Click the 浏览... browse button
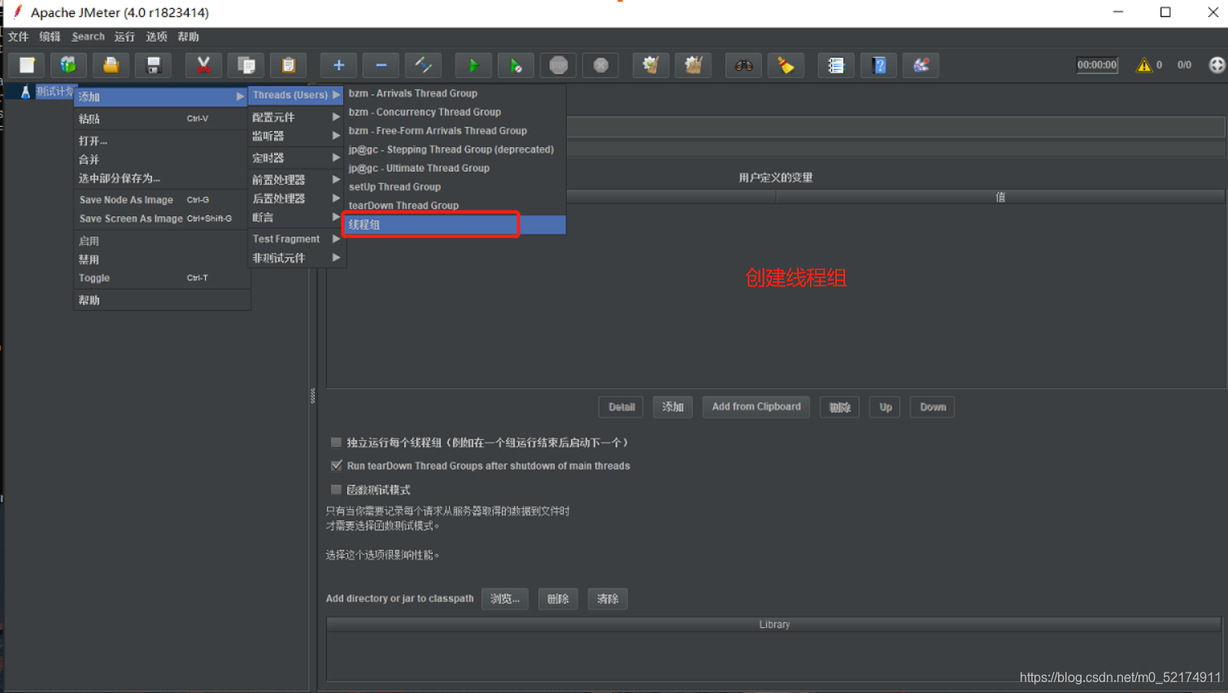 click(505, 599)
